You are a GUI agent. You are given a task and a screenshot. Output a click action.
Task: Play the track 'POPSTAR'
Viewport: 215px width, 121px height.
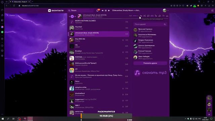pyautogui.click(x=98, y=58)
